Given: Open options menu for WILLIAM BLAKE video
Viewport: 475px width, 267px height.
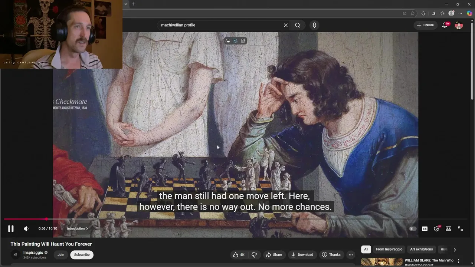Looking at the screenshot, I should (x=459, y=261).
